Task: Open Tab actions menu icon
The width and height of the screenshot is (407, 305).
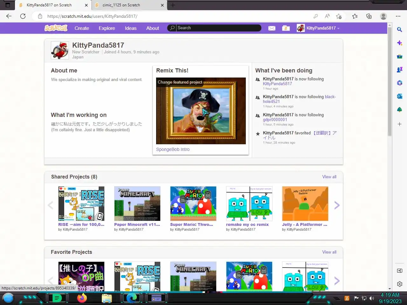Action: coord(8,5)
